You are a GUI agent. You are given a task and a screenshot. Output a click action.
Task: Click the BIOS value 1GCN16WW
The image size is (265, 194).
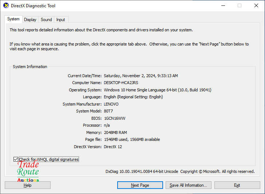click(114, 118)
